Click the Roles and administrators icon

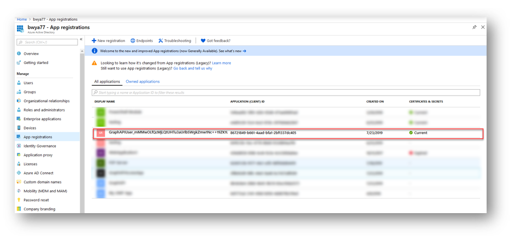[x=19, y=110]
